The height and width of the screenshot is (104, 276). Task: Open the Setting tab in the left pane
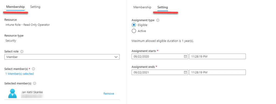point(35,7)
